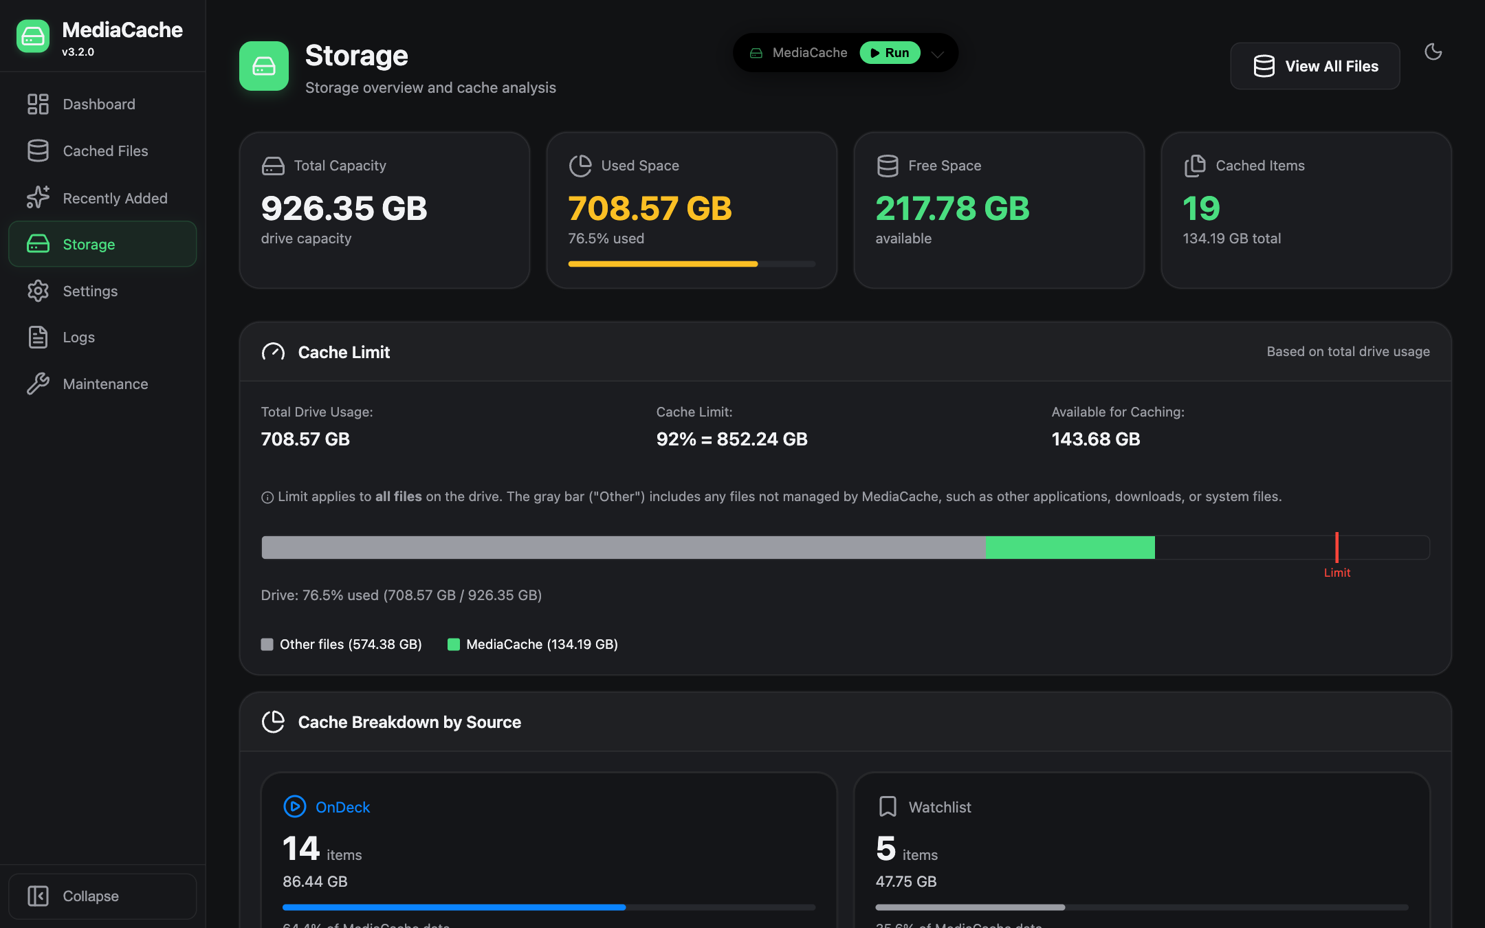This screenshot has width=1485, height=928.
Task: Click the Cached Items copy icon
Action: 1195,166
